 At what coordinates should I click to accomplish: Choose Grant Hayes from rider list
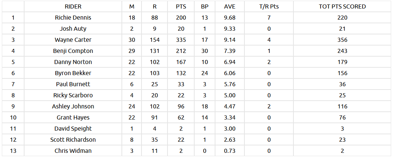pos(73,117)
